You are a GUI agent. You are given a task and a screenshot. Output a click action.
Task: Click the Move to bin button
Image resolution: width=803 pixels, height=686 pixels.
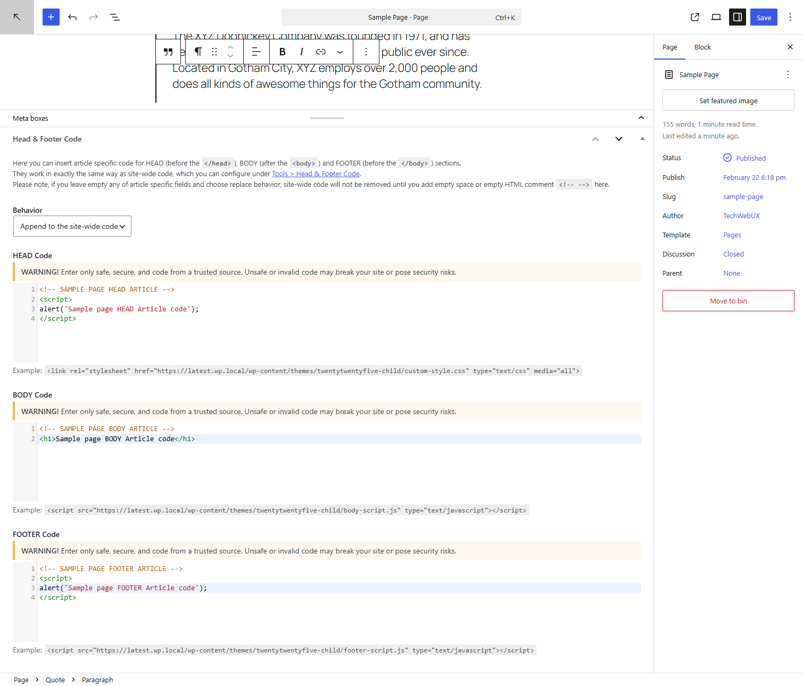(728, 301)
